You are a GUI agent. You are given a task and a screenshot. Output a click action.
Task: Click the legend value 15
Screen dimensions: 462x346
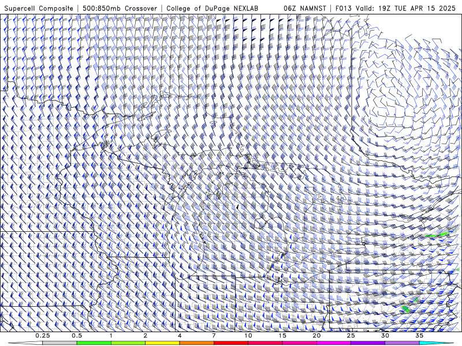282,336
